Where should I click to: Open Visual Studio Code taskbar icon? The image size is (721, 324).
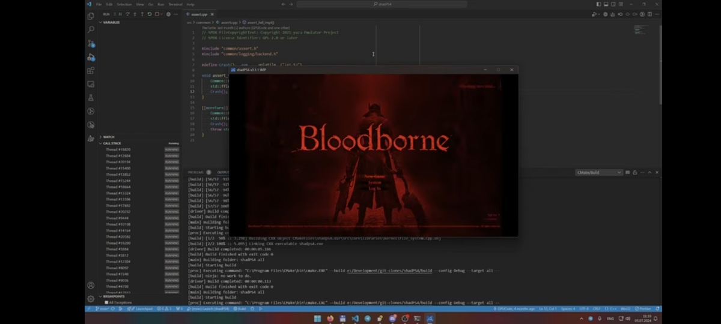pos(355,318)
